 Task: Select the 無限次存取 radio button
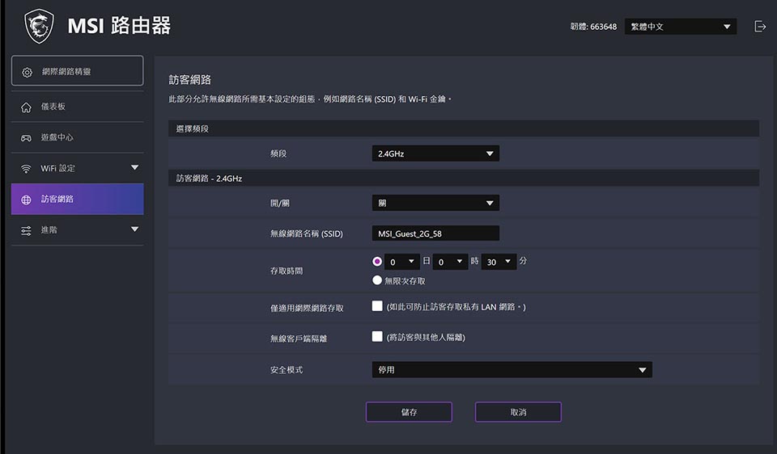pos(377,280)
